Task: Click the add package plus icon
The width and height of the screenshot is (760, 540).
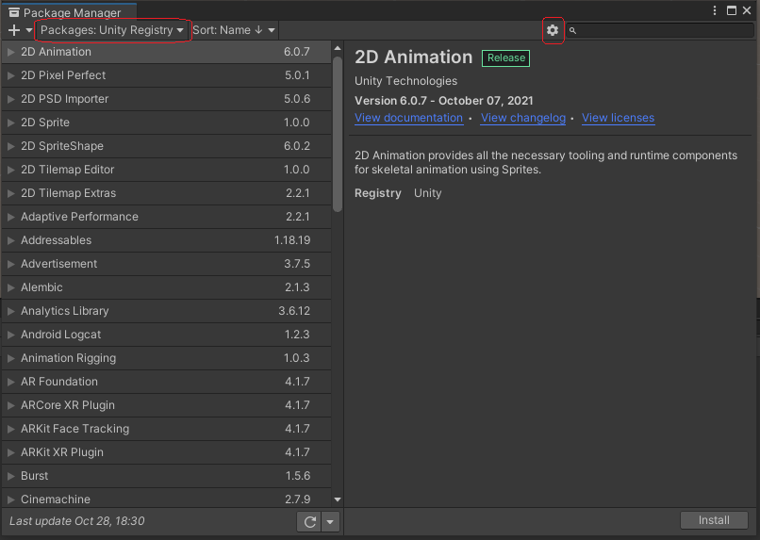Action: (x=14, y=30)
